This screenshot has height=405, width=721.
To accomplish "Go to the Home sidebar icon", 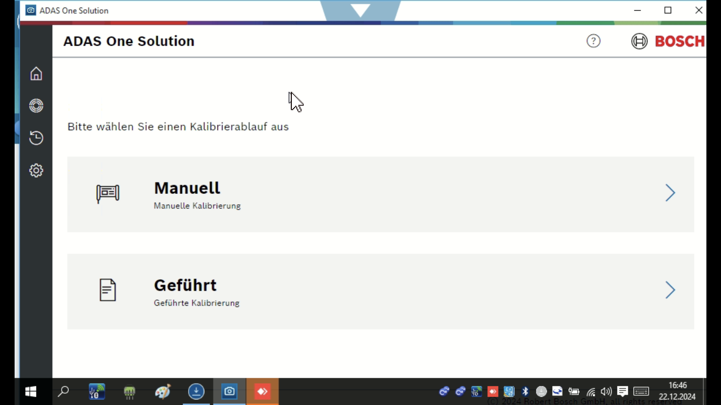I will (x=36, y=73).
